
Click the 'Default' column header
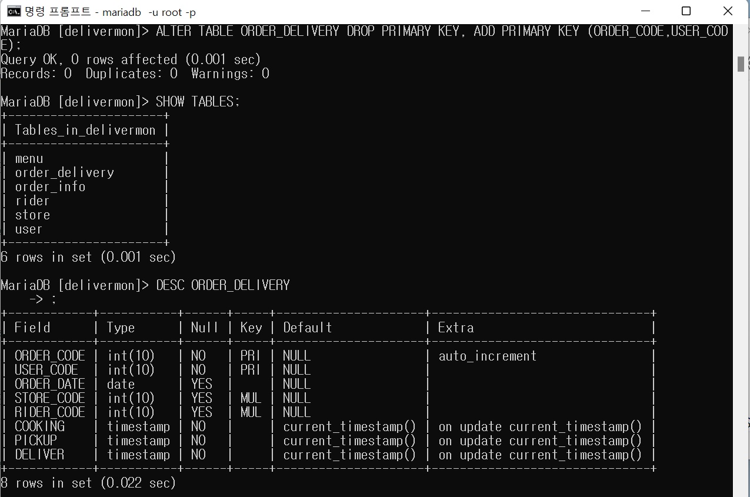[x=308, y=328]
